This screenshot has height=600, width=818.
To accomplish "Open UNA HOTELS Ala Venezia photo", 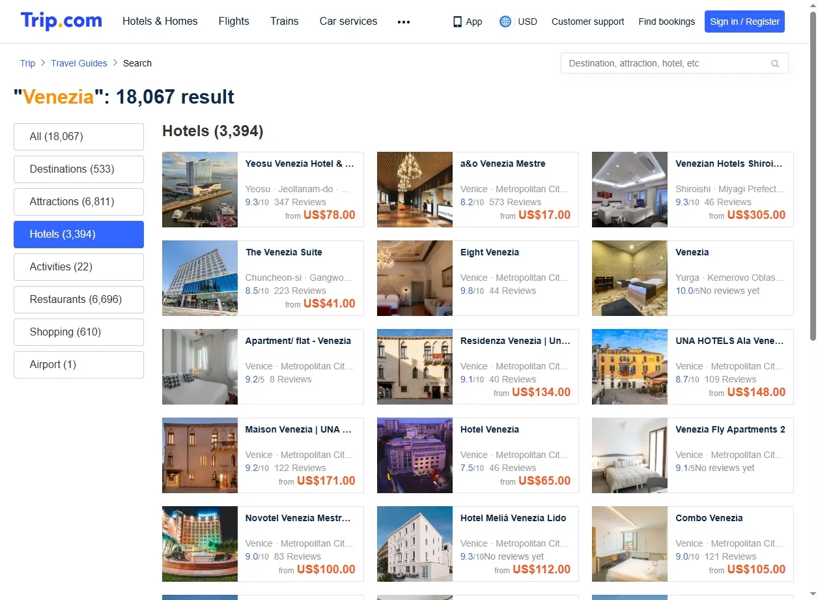I will coord(630,367).
